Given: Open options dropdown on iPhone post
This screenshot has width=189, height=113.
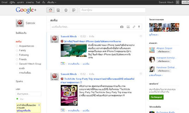Looking at the screenshot, I should (141, 36).
